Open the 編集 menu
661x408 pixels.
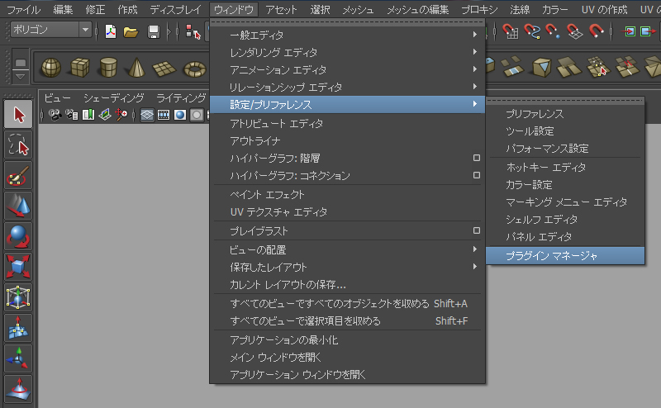64,9
